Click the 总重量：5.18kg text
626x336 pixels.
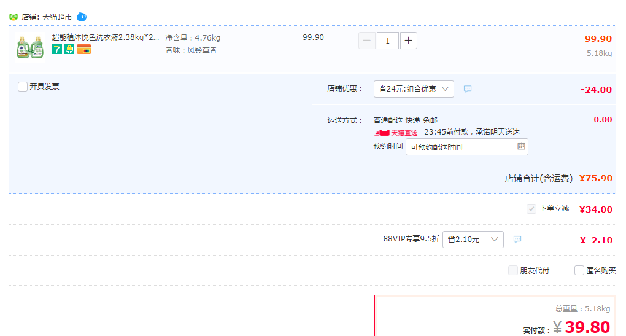(x=582, y=309)
